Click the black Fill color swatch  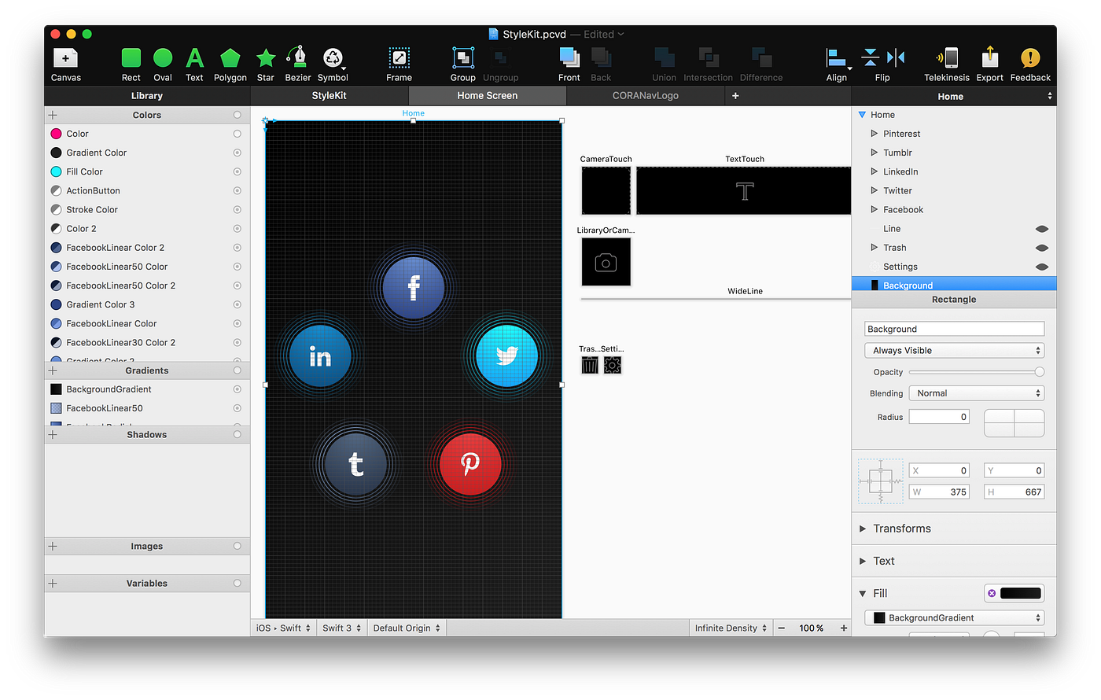point(1019,593)
